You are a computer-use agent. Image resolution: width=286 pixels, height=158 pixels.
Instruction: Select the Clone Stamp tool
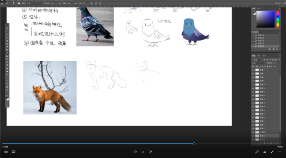point(7,56)
